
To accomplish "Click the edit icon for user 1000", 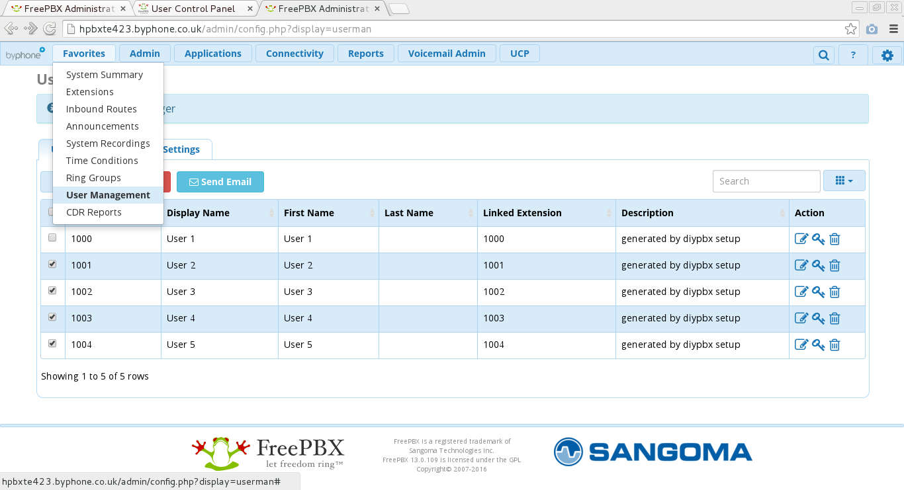I will 801,239.
